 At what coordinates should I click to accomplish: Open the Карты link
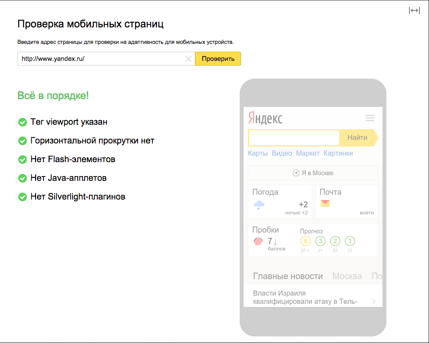point(258,153)
